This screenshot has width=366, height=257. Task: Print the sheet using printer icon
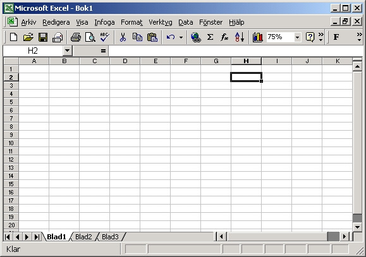pos(76,37)
